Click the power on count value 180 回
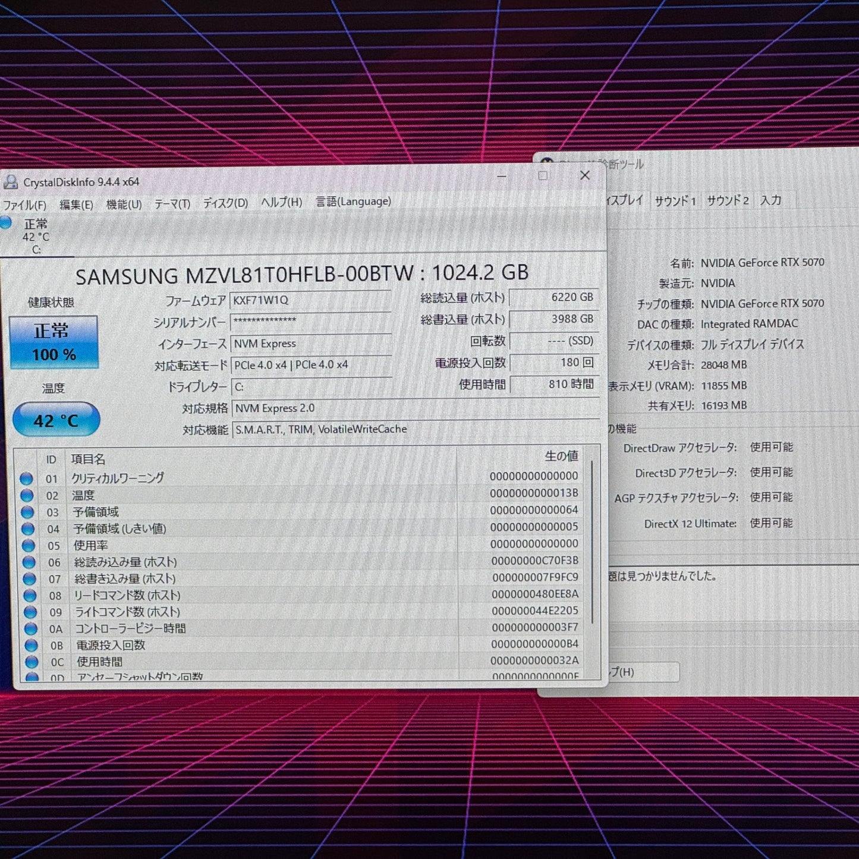The image size is (859, 859). pyautogui.click(x=554, y=362)
